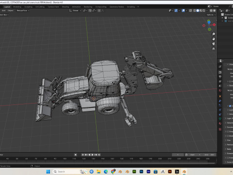Open the Add menu in viewport header
Viewport: 233px width, 175px height.
point(3,11)
